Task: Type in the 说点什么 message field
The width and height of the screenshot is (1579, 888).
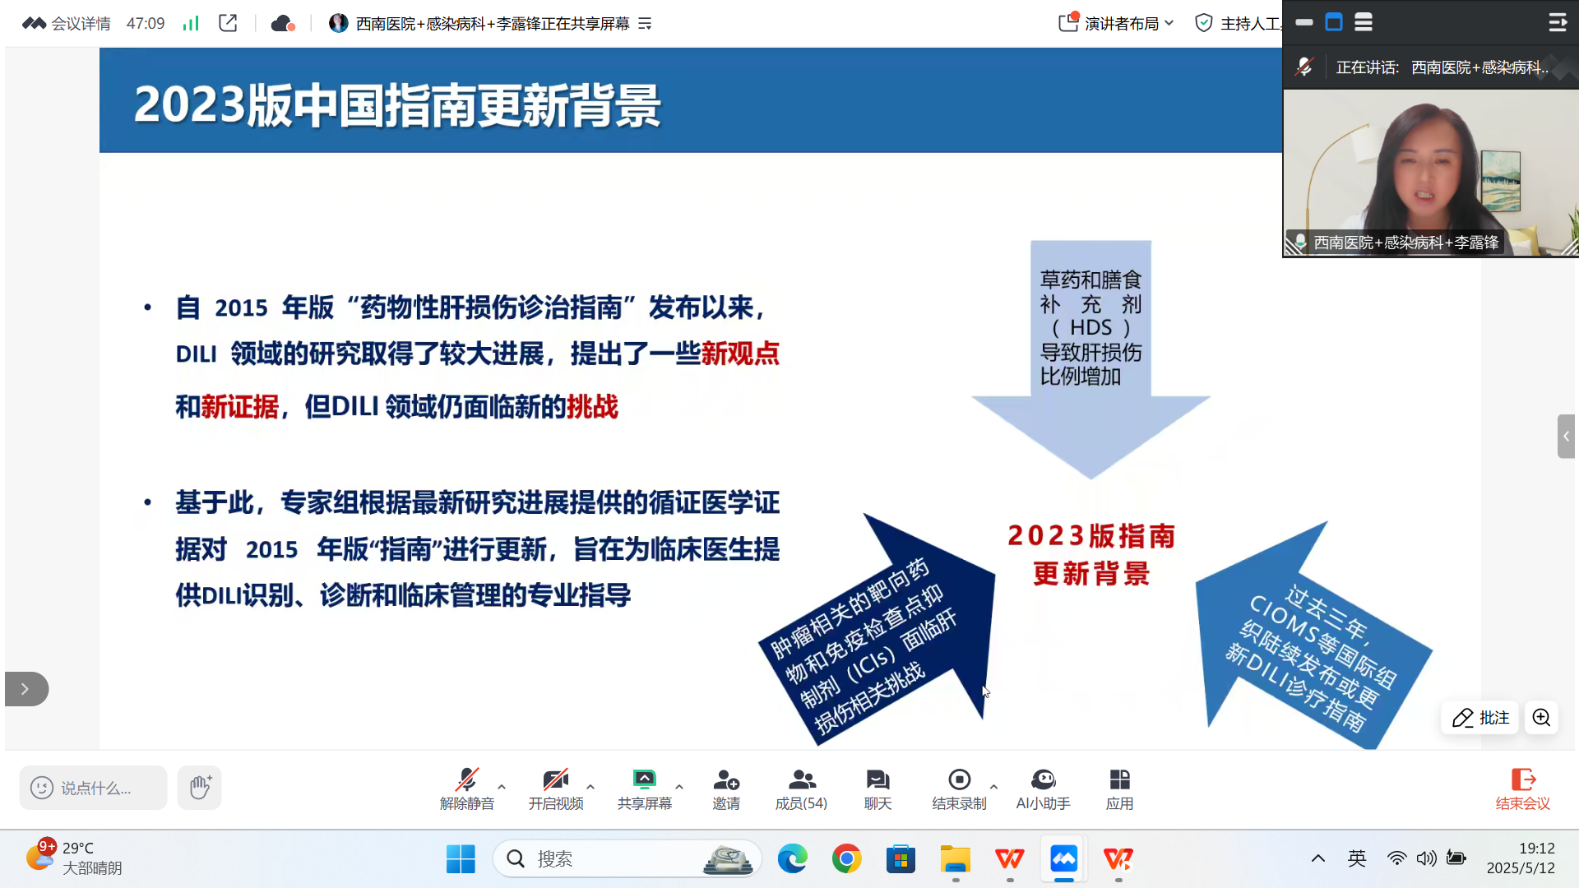Action: 95,789
